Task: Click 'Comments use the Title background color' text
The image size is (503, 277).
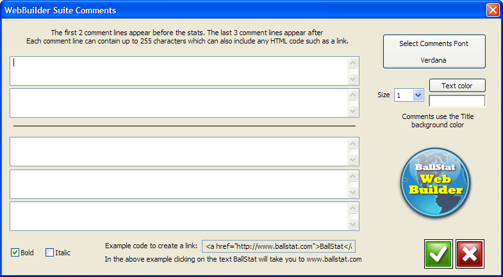Action: pyautogui.click(x=438, y=121)
